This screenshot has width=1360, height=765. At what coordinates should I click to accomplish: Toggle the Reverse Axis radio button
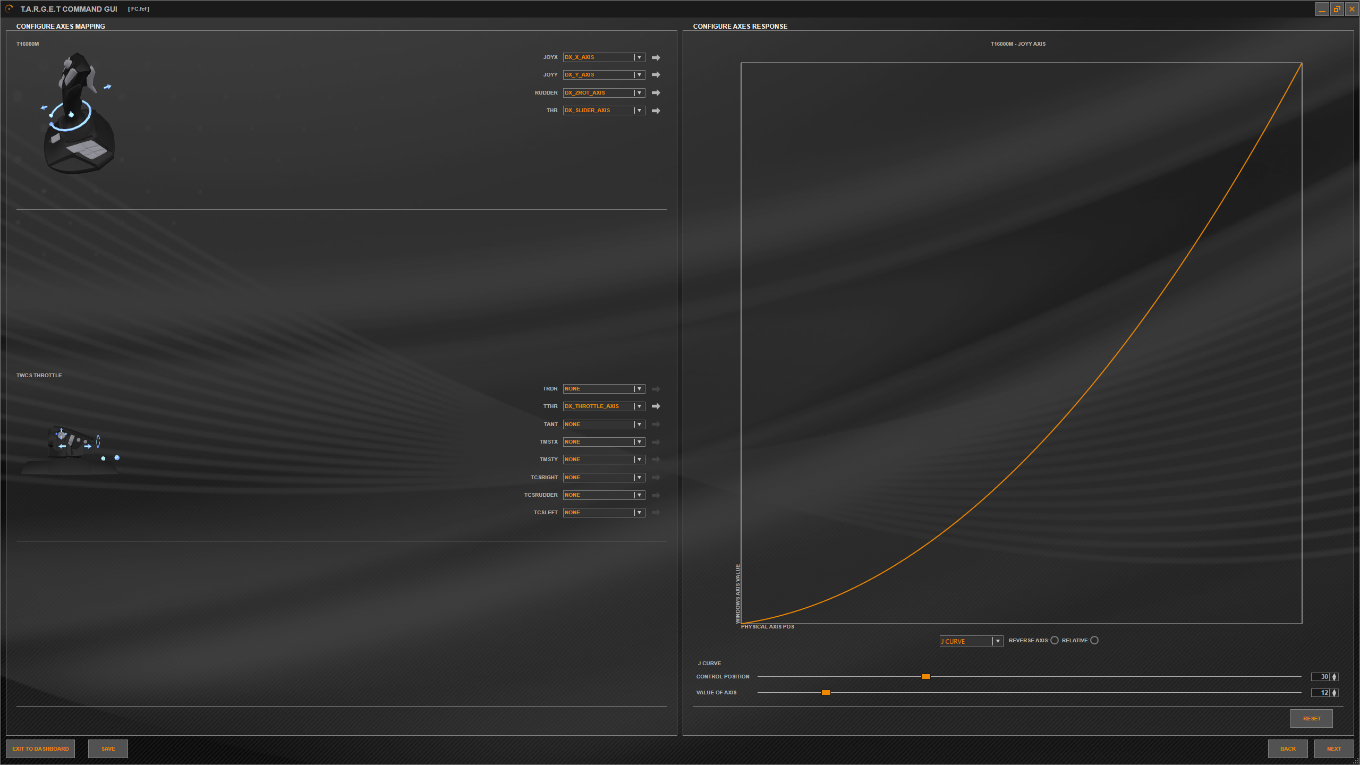(x=1055, y=641)
